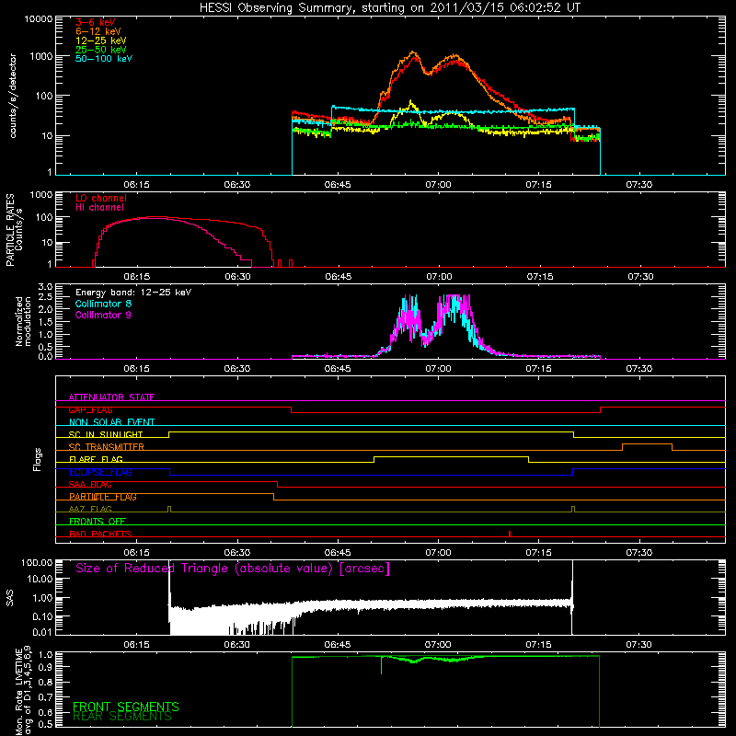Screen dimensions: 736x736
Task: Select the REAR SEGMENTS legend label
Action: 122,717
